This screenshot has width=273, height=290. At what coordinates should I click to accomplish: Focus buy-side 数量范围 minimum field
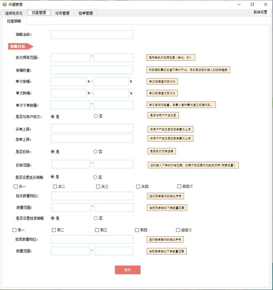pyautogui.click(x=71, y=208)
